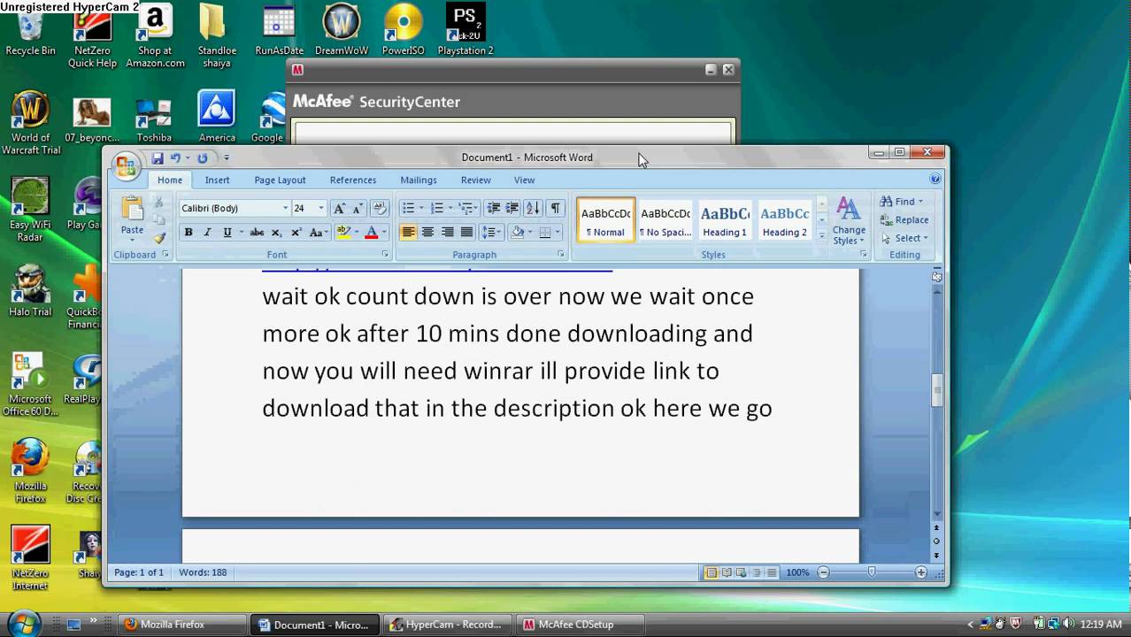Apply No Spacing style
Screen dimensions: 1131x637
point(666,220)
